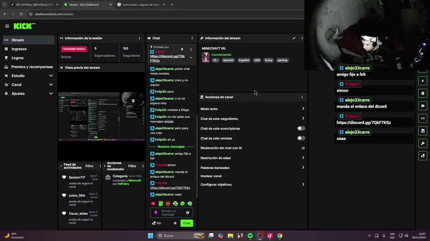
Task: Open Palabras baneadas settings arrow
Action: pos(303,167)
